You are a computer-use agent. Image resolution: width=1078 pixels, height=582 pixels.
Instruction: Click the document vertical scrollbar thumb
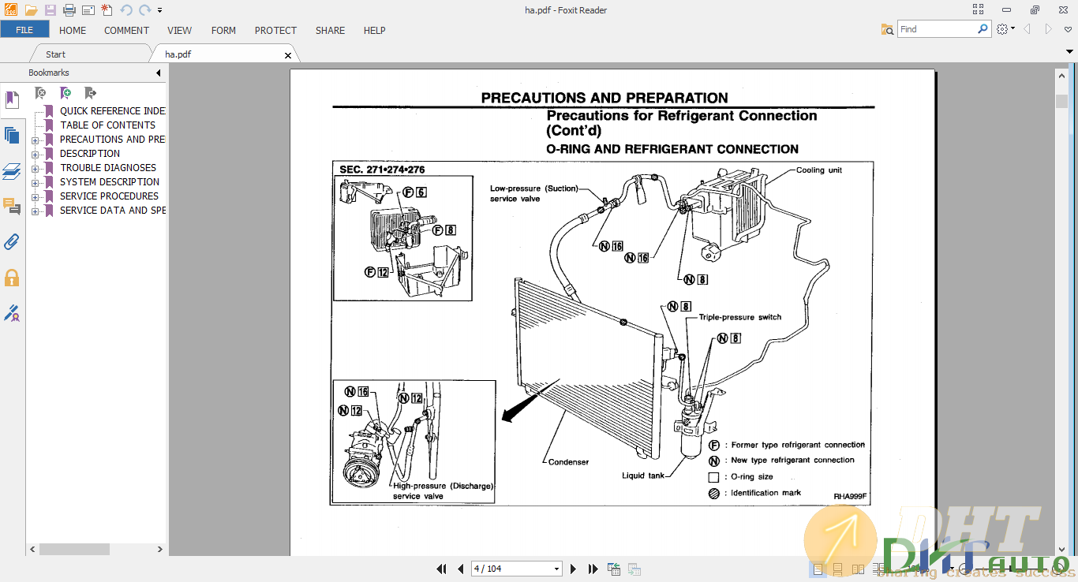point(1061,101)
